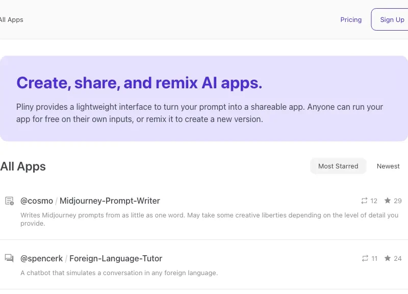Open the Pricing page

click(x=351, y=19)
